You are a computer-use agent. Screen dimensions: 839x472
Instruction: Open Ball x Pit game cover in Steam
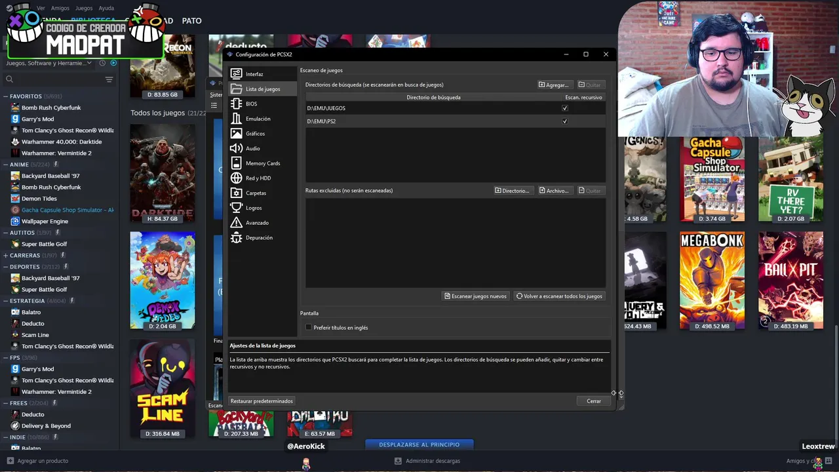(791, 280)
